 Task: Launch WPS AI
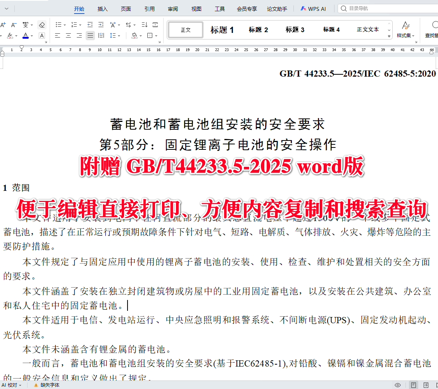point(313,9)
